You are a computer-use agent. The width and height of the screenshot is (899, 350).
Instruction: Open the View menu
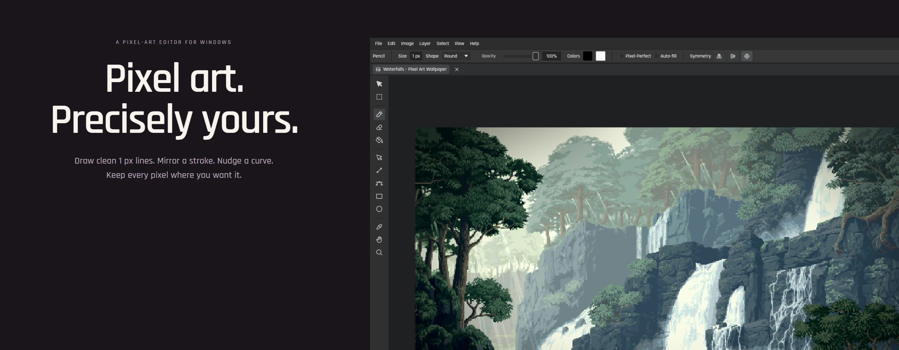coord(459,44)
